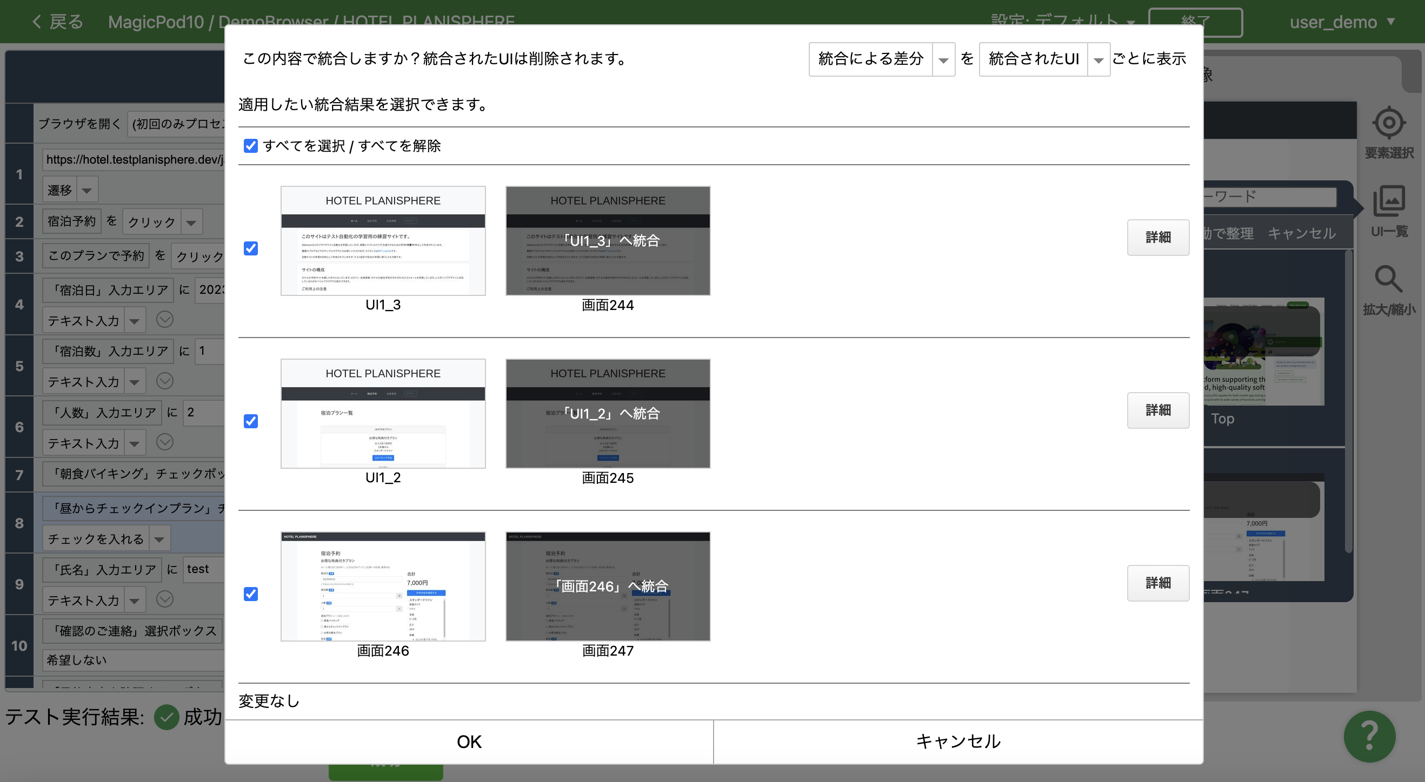The height and width of the screenshot is (782, 1425).
Task: Click the 「氏名」入力エリア element
Action: click(102, 570)
